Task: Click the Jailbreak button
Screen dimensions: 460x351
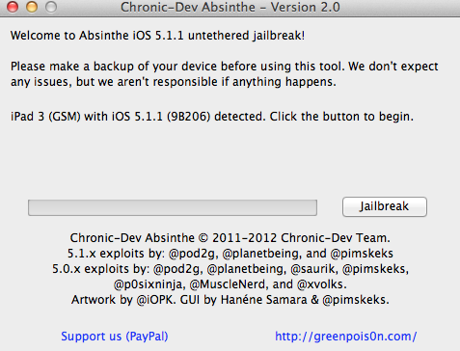Action: [x=385, y=206]
